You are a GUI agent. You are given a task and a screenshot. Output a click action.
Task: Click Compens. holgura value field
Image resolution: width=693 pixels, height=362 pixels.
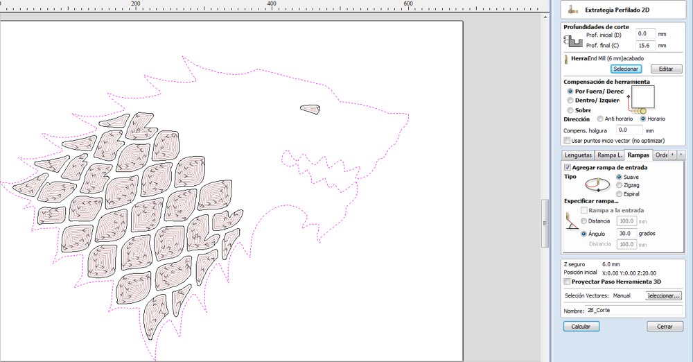coord(629,130)
